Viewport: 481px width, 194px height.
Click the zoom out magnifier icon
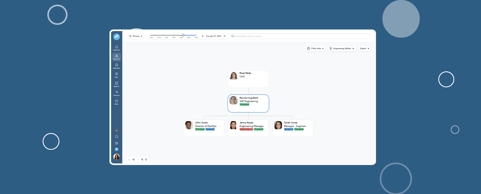click(146, 159)
